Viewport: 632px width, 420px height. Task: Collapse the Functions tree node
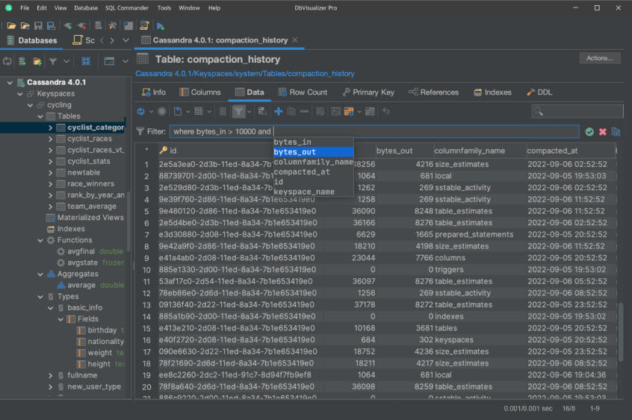coord(40,240)
